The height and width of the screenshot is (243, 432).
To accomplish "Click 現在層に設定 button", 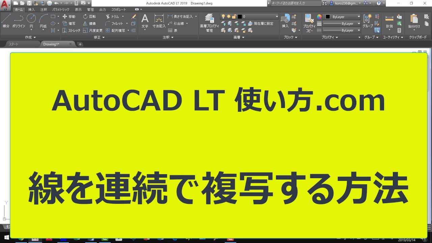I will [261, 23].
